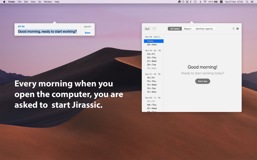Open the keyboard input source icon
The image size is (257, 160).
(x=221, y=2)
